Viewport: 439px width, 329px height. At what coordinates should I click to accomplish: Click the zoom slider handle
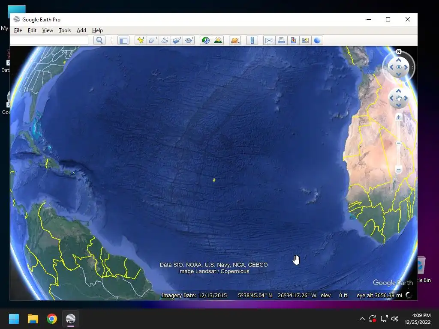pos(399,143)
